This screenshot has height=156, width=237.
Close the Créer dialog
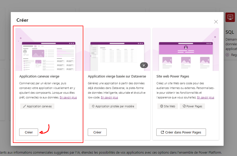(x=216, y=22)
